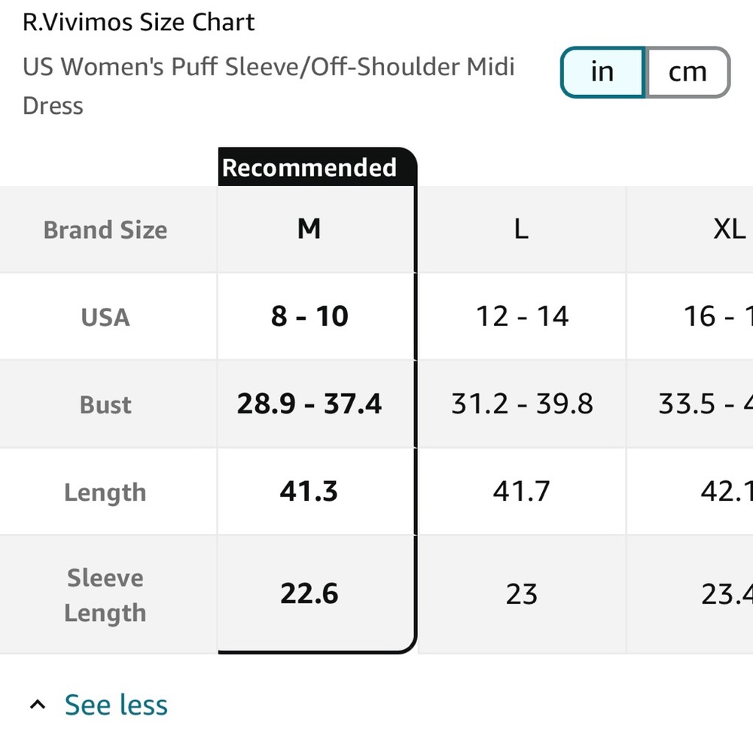753x753 pixels.
Task: Click the R.Vivimos Size Chart title
Action: pos(139,22)
